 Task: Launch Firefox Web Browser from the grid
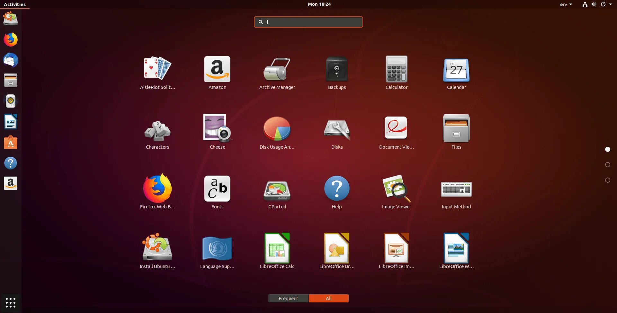coord(157,193)
